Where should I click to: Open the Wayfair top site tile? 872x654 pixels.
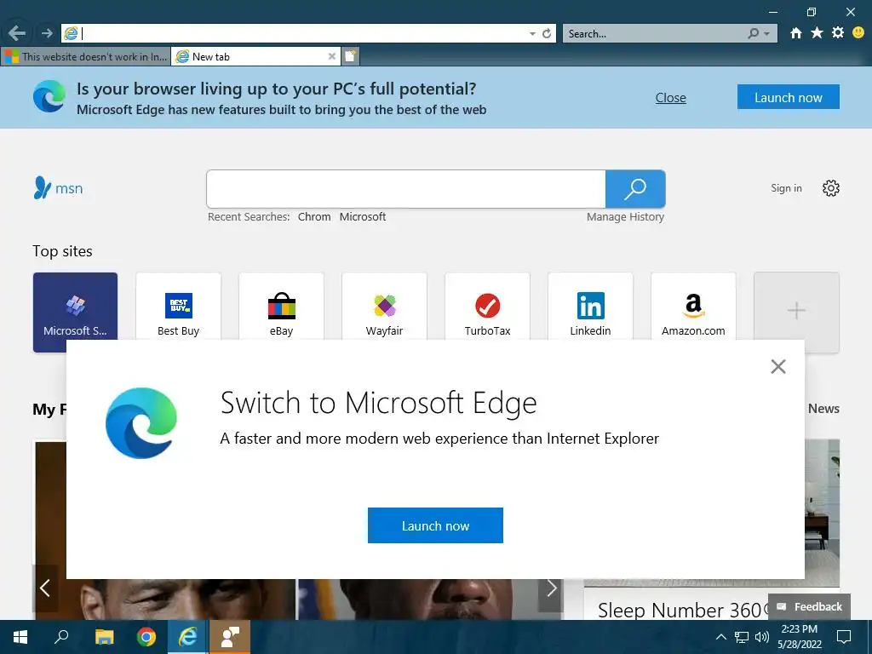[384, 307]
